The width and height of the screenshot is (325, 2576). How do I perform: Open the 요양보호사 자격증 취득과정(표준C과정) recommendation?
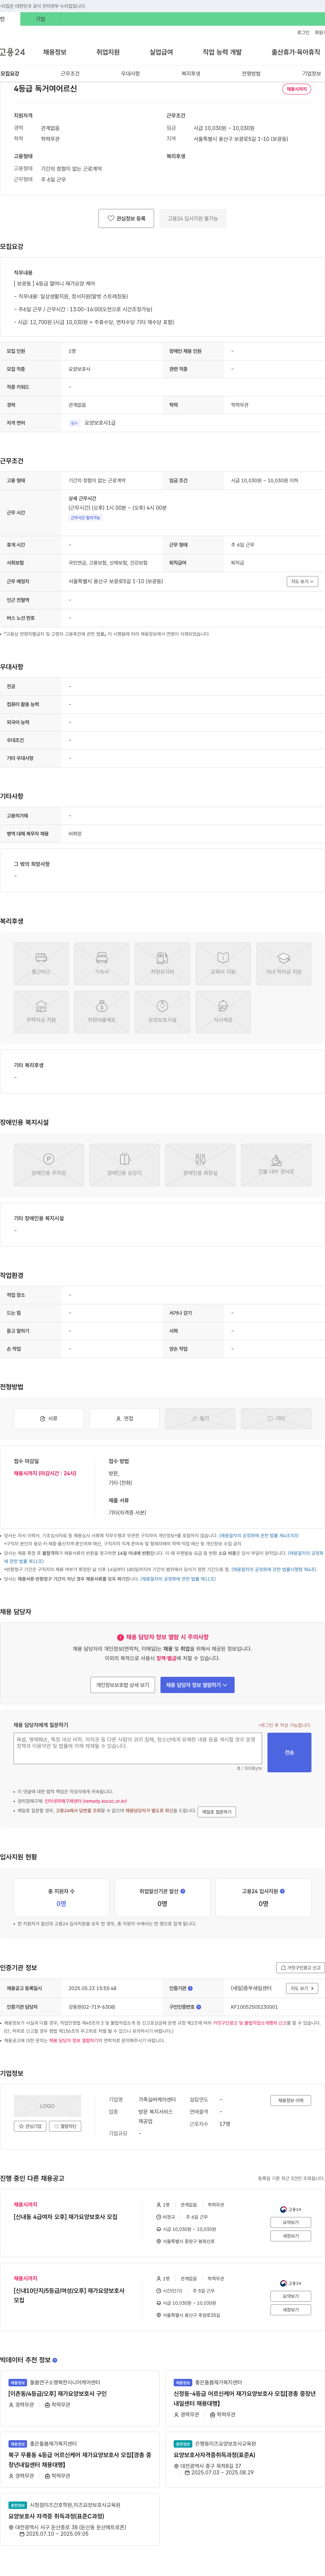[x=56, y=2516]
